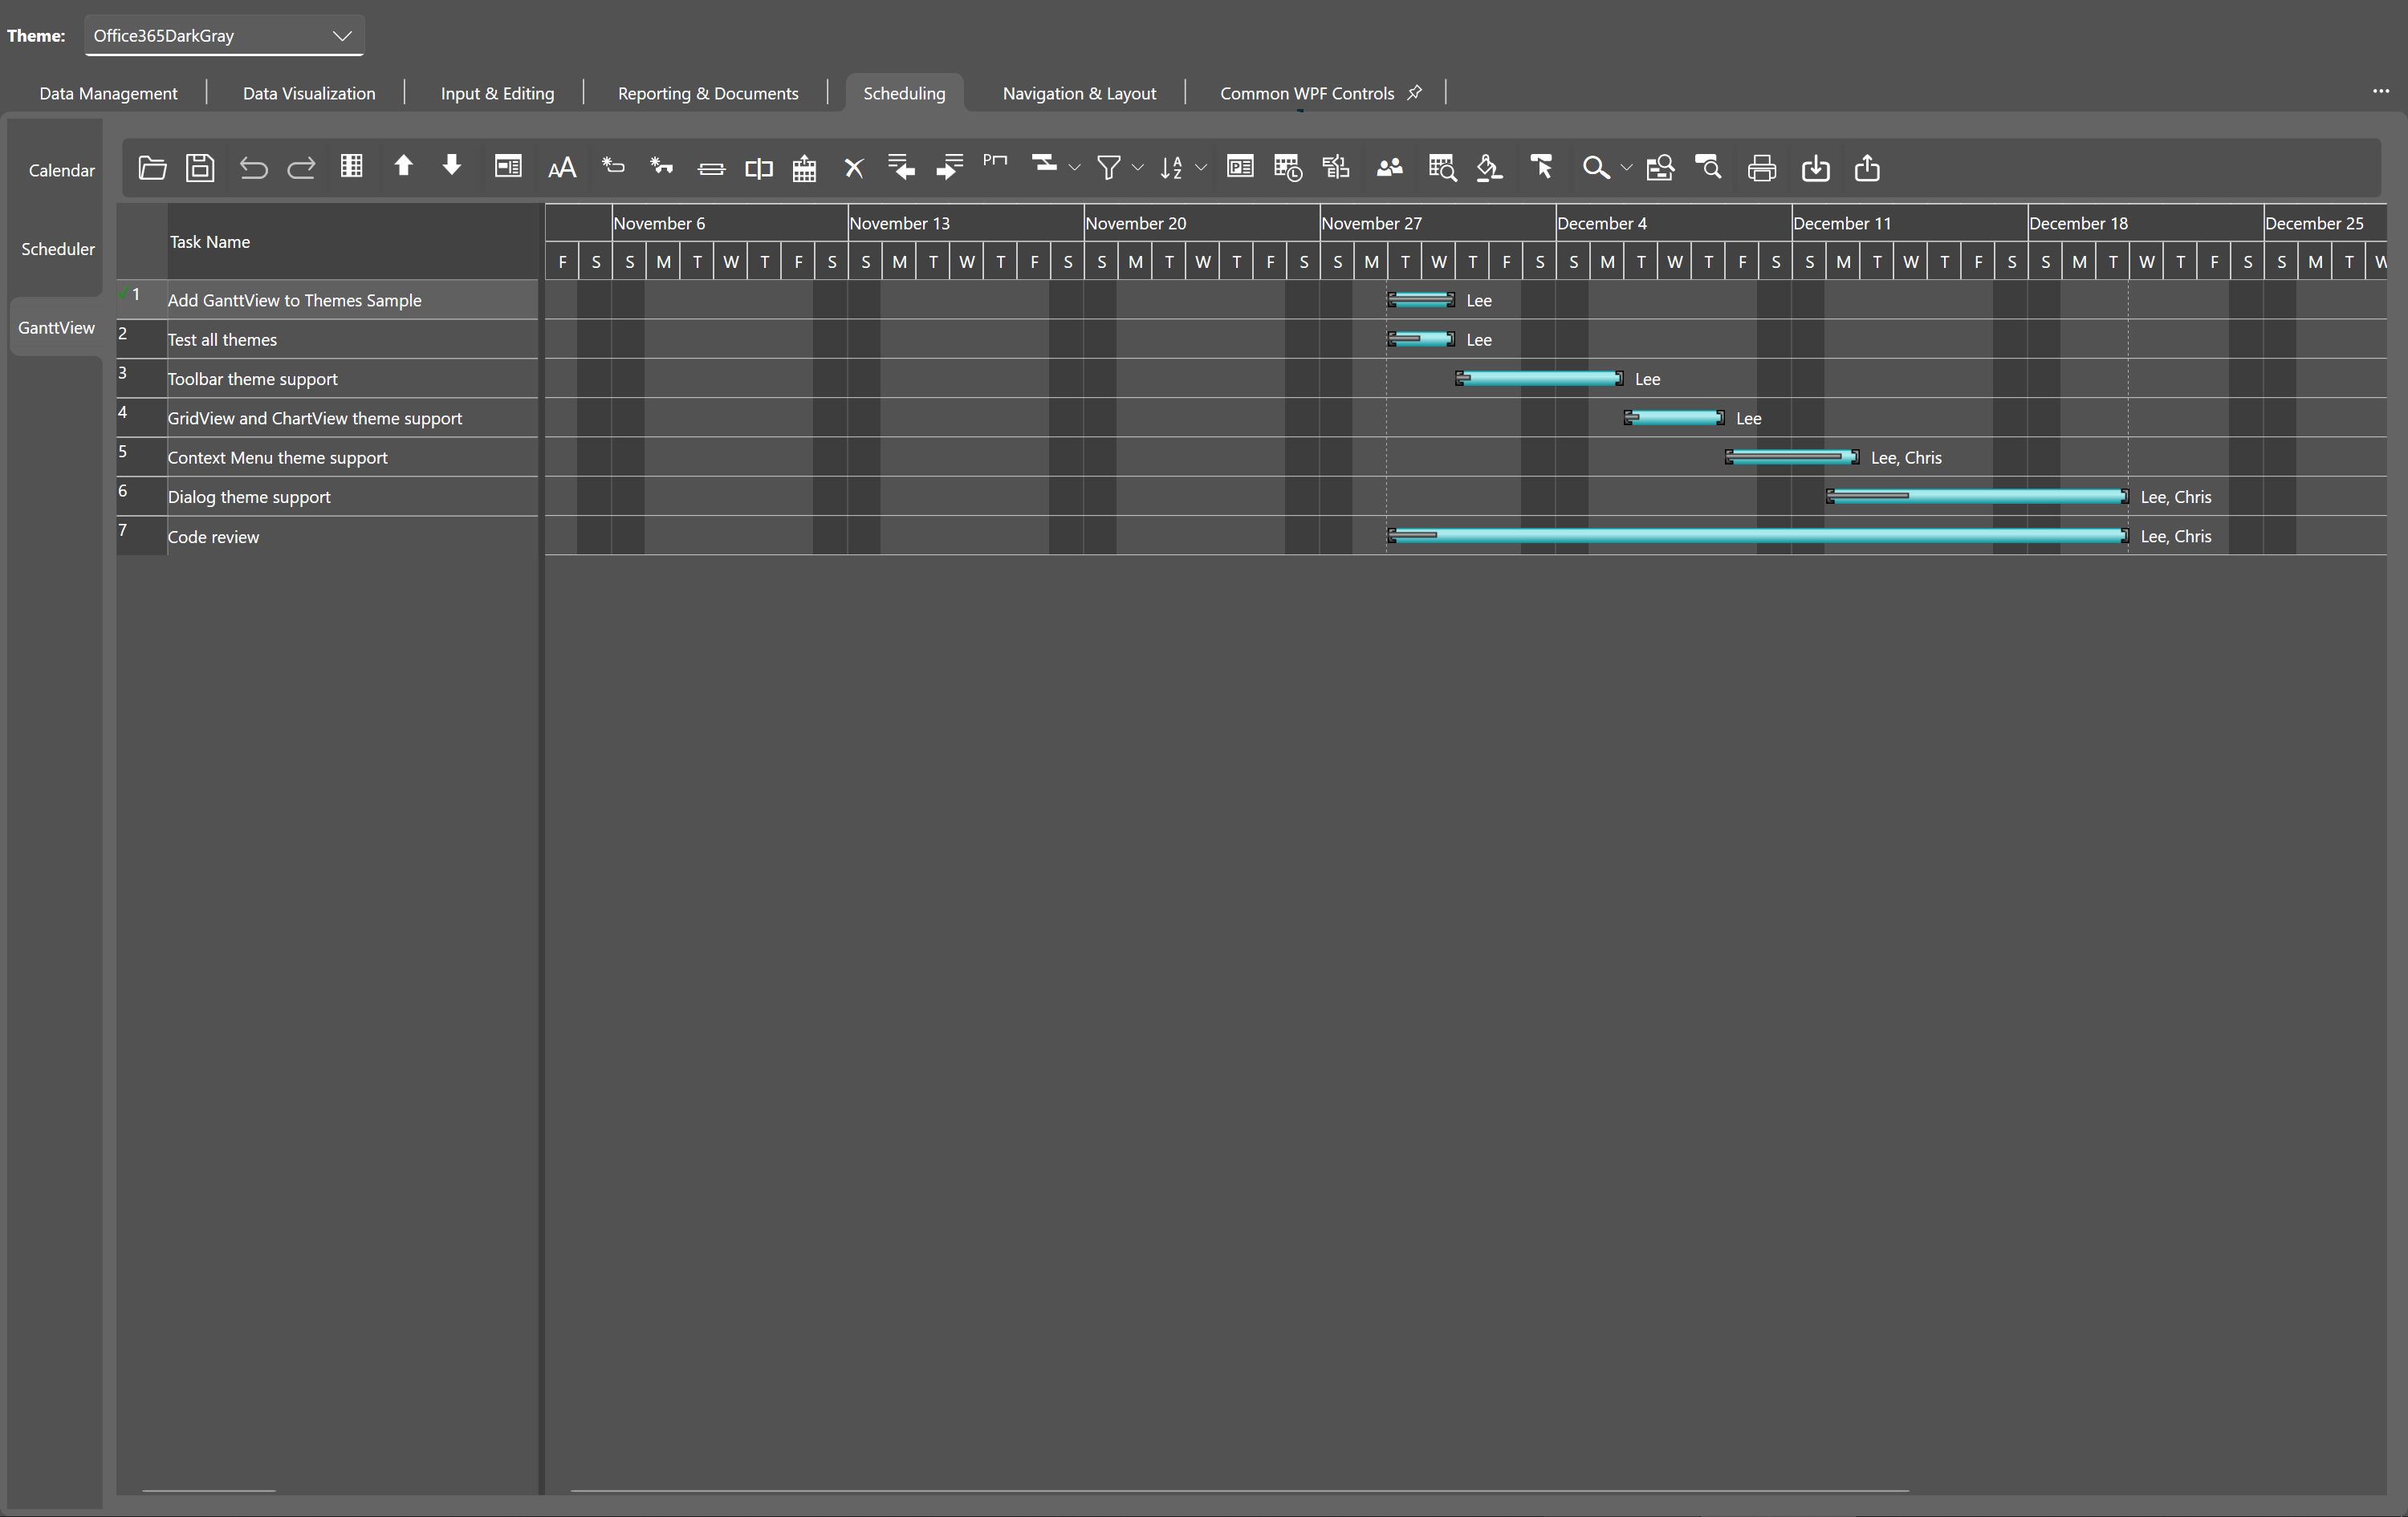This screenshot has width=2408, height=1517.
Task: Click the Print icon
Action: pos(1762,168)
